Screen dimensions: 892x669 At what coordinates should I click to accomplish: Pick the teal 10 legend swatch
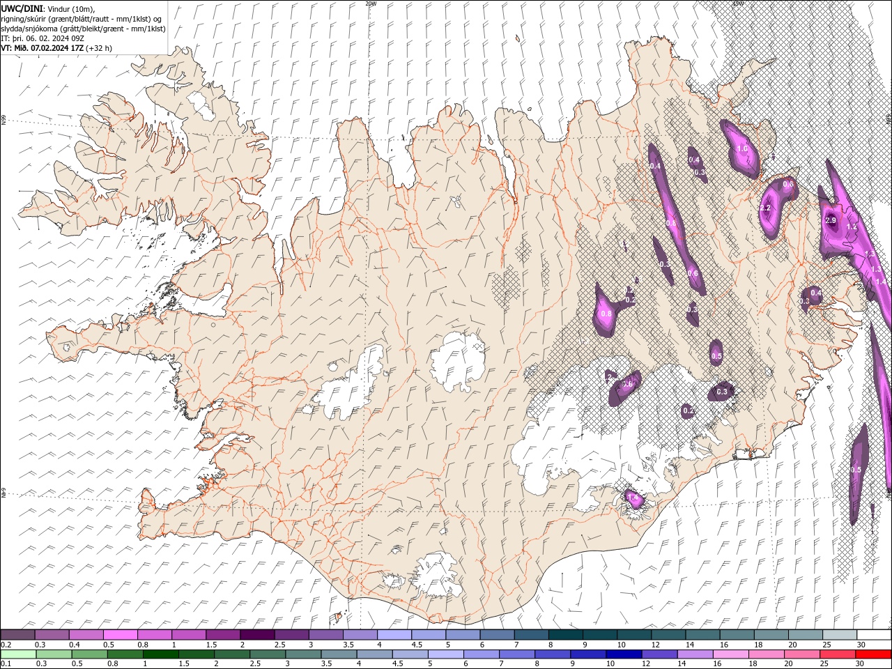click(x=633, y=634)
